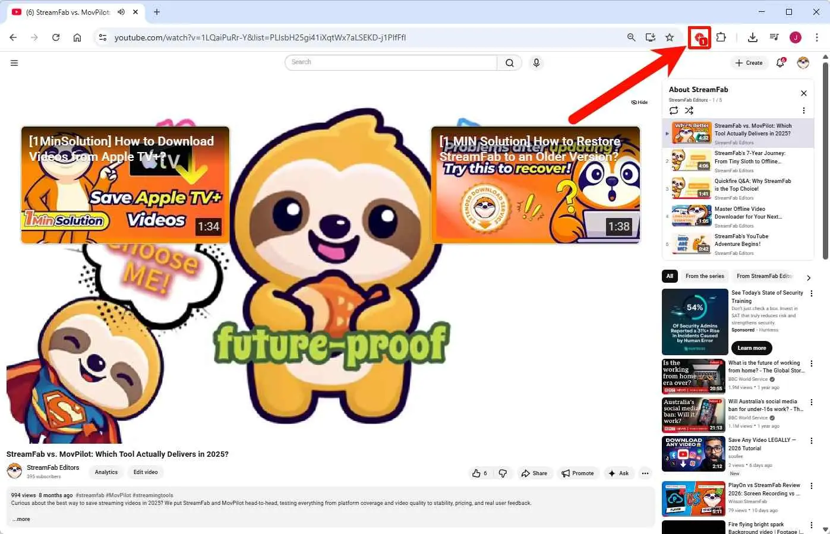
Task: Go back with the browser back arrow
Action: (x=13, y=37)
